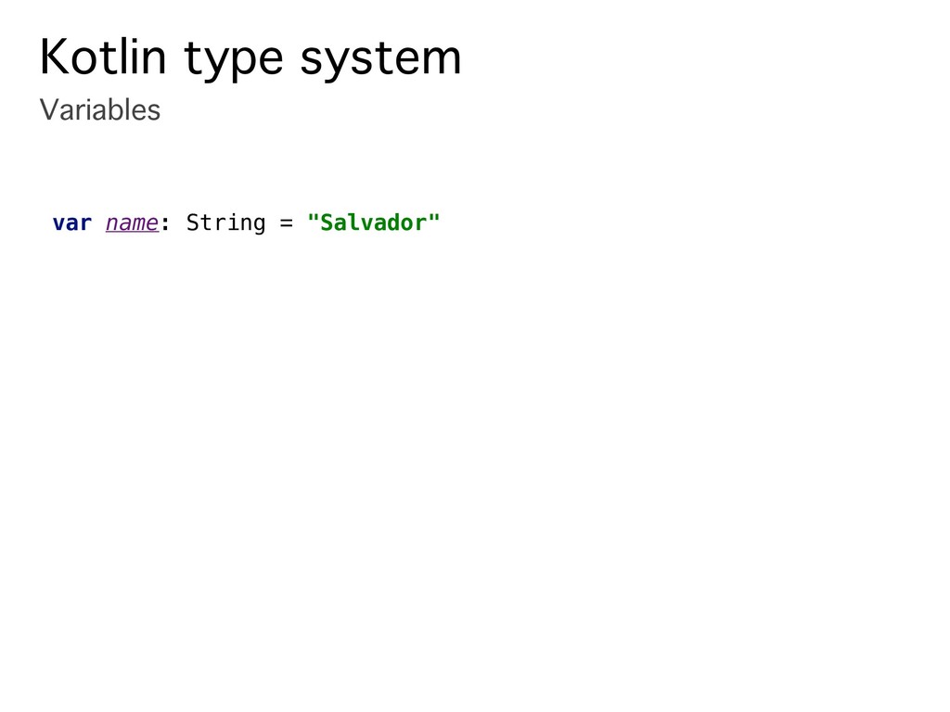
Task: Click the underlined "name" identifier
Action: 132,223
